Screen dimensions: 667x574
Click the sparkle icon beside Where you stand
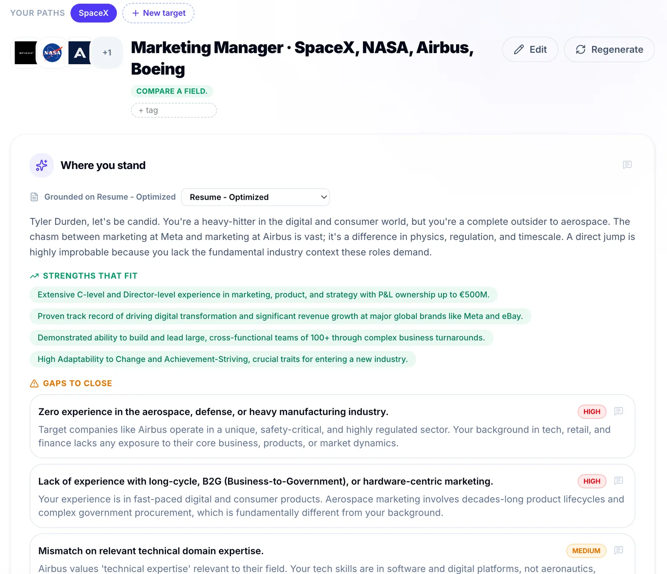tap(42, 166)
